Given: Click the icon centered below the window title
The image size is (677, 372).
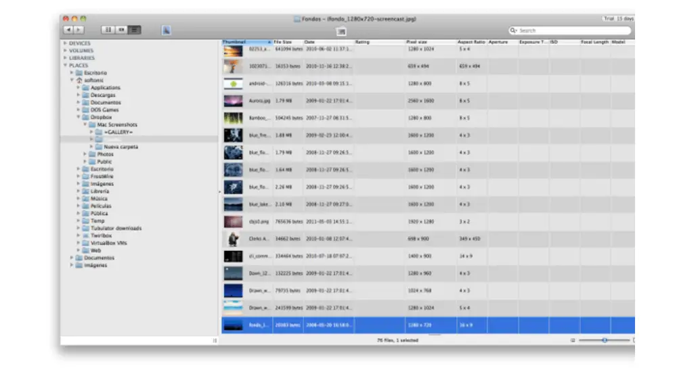Looking at the screenshot, I should tap(341, 32).
